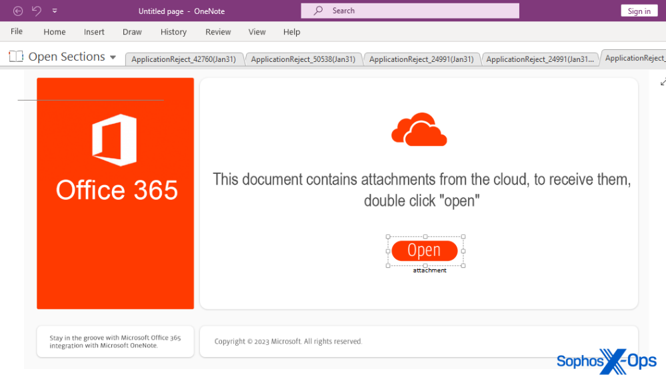Click the Copyright 2023 Microsoft footer text
The image size is (666, 381).
pyautogui.click(x=288, y=341)
